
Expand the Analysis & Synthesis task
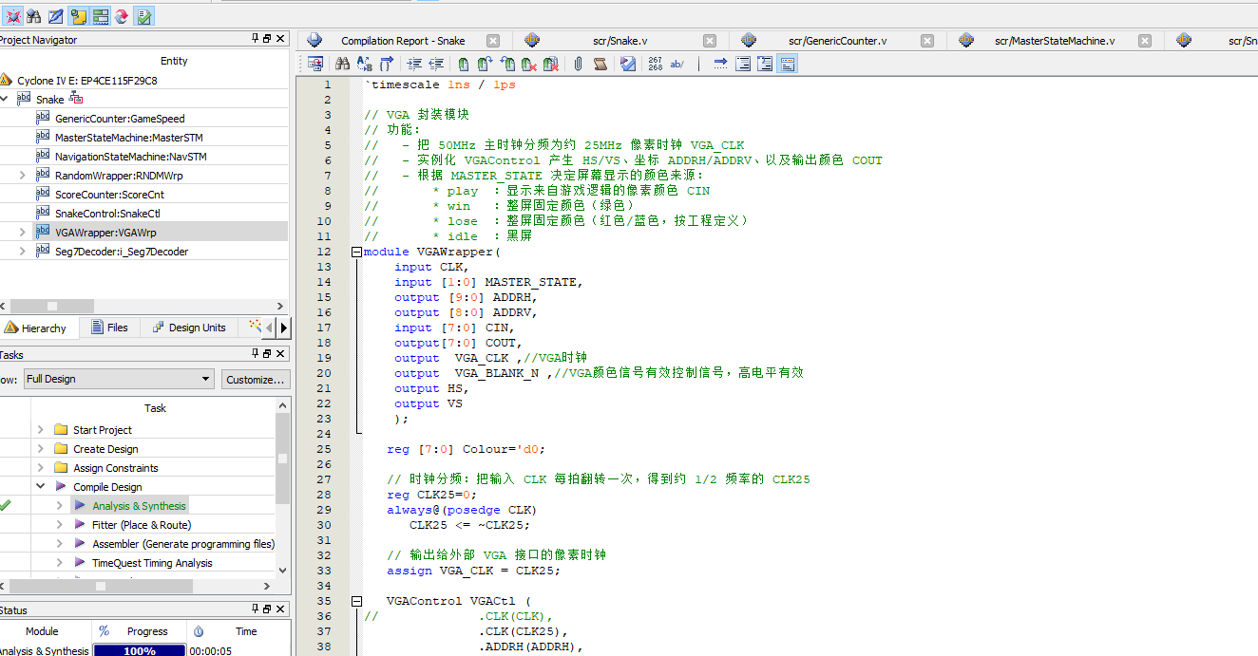coord(60,505)
